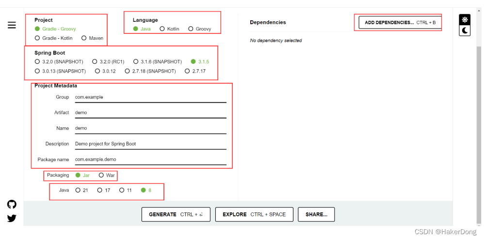Choose Java as the language
The height and width of the screenshot is (240, 484).
pos(142,29)
